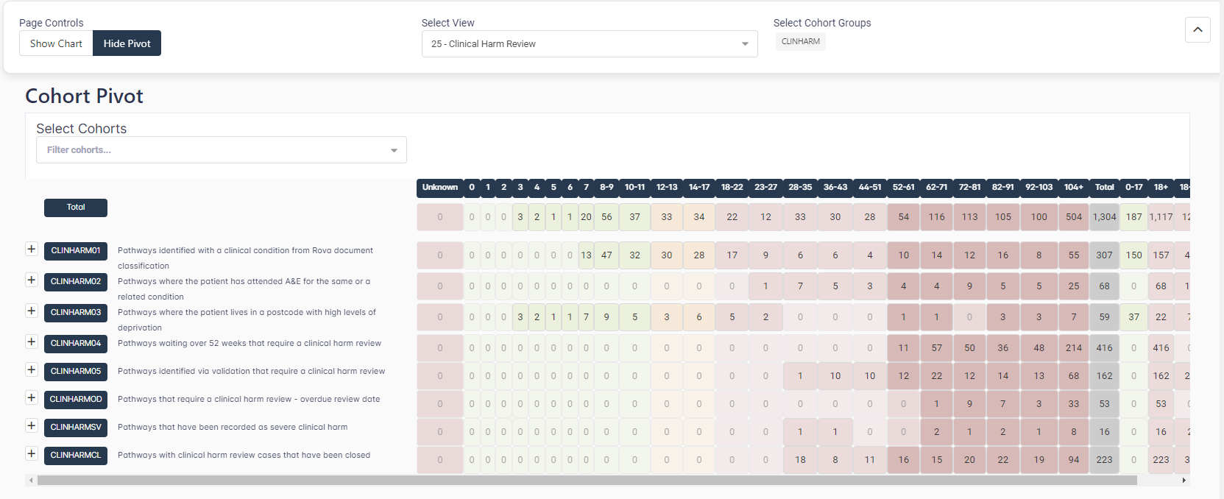The height and width of the screenshot is (499, 1224).
Task: Click the Total row button
Action: [x=76, y=208]
